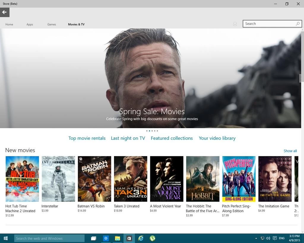This screenshot has height=243, width=304.
Task: Select the first carousel page dot
Action: point(147,131)
